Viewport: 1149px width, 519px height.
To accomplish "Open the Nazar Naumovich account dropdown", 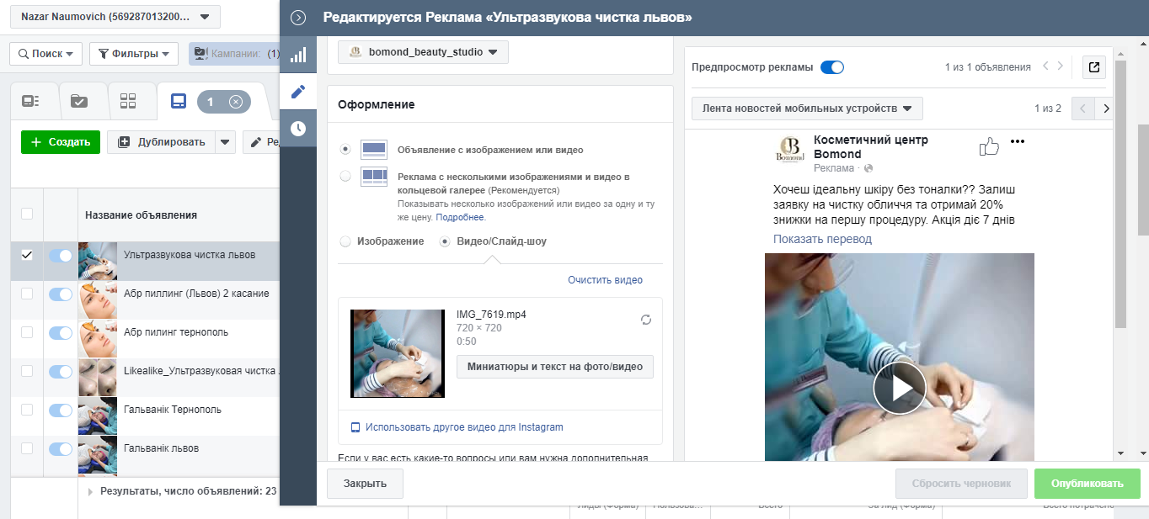I will click(115, 17).
